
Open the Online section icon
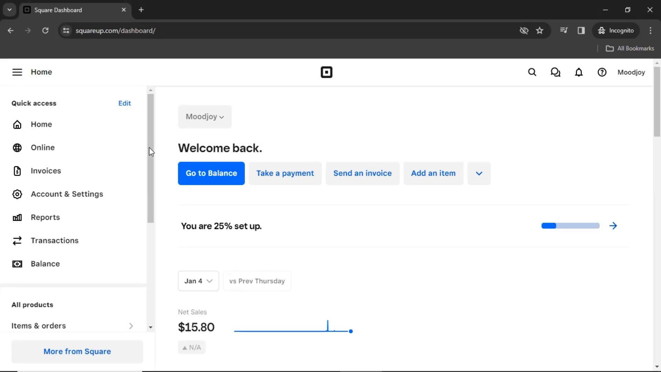(17, 147)
